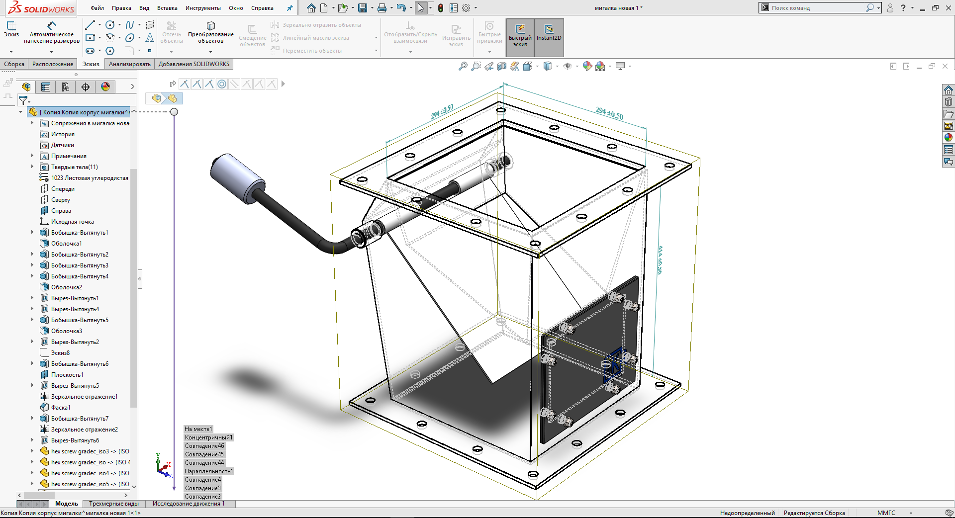This screenshot has width=955, height=518.
Task: Open the Display Style dropdown arrow
Action: pyautogui.click(x=557, y=66)
